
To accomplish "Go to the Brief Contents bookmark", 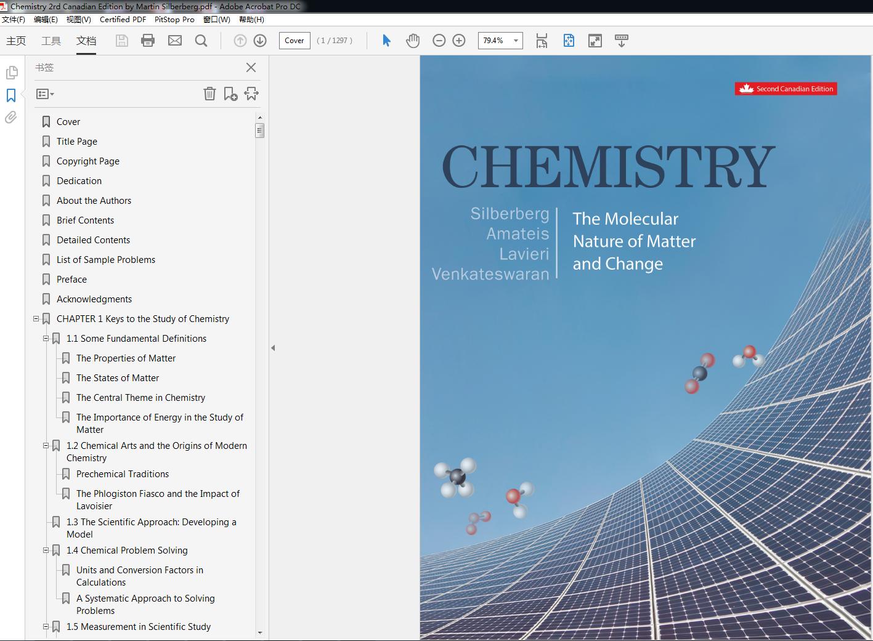I will [x=85, y=220].
